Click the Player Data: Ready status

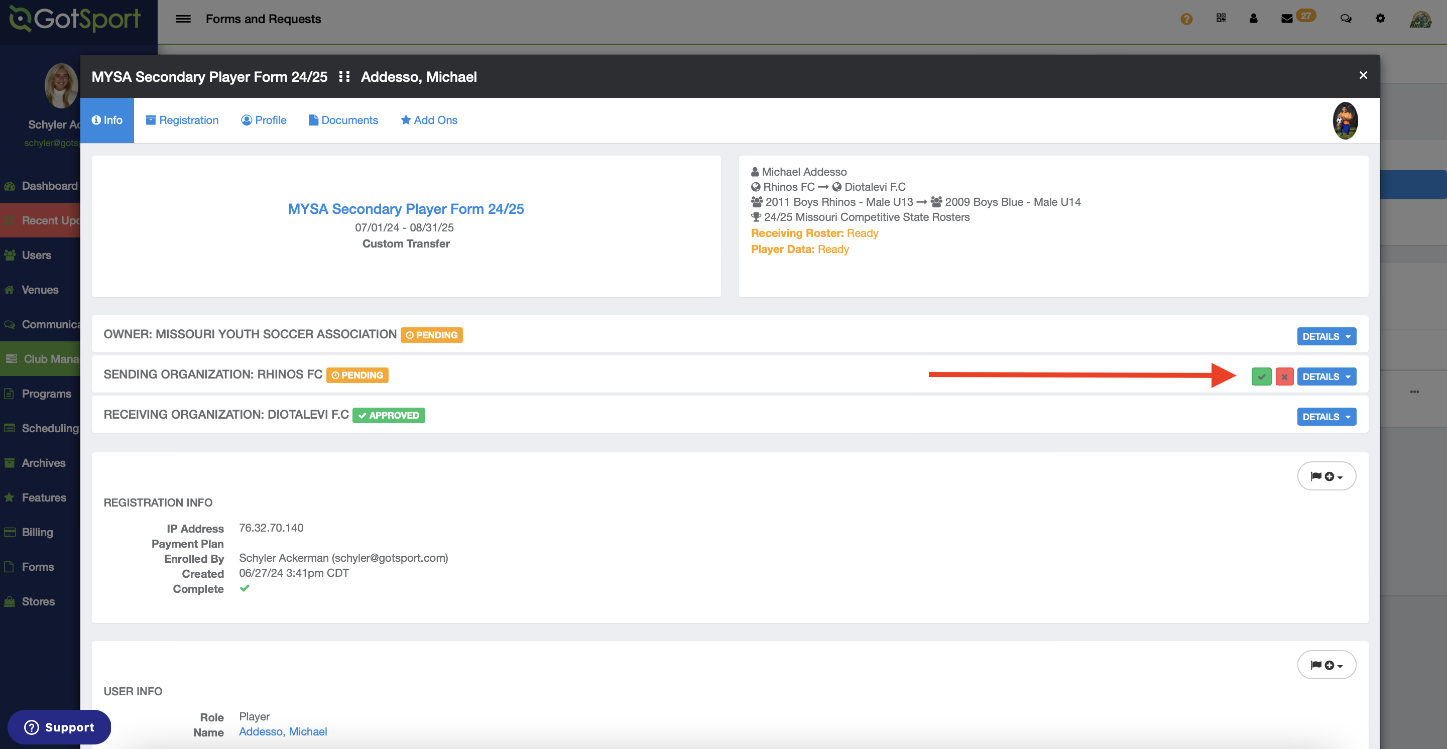coord(800,249)
